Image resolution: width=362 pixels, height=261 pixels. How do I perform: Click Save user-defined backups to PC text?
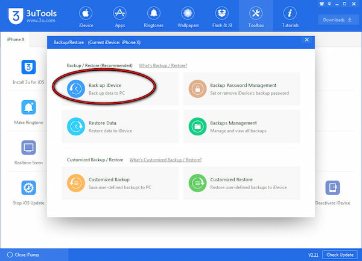pos(120,187)
